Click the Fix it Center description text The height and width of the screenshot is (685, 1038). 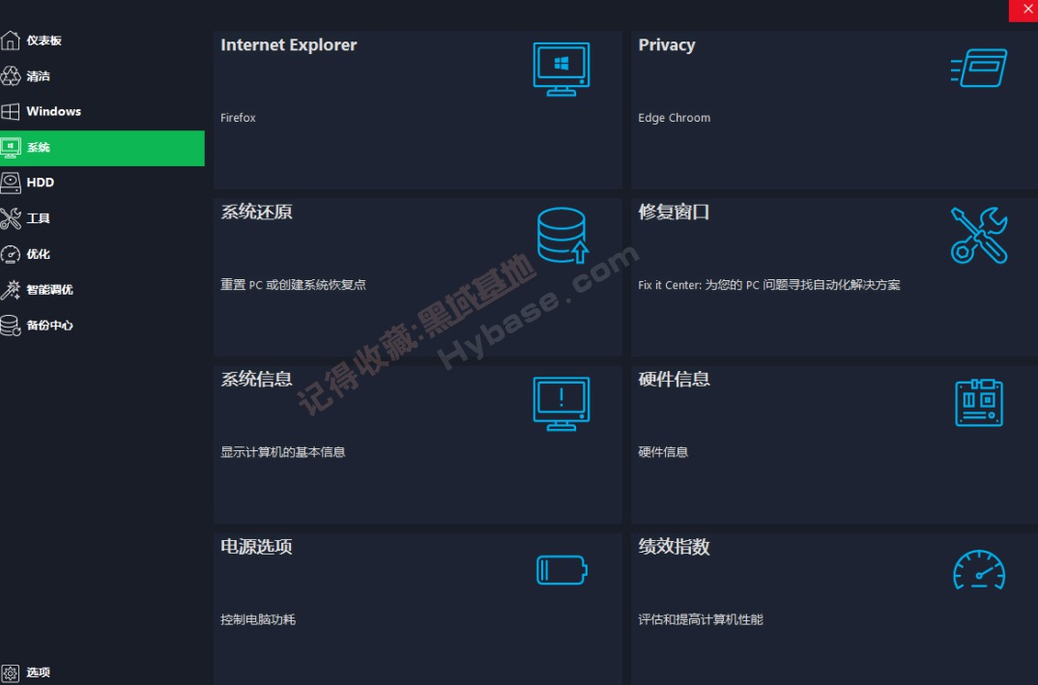point(769,285)
